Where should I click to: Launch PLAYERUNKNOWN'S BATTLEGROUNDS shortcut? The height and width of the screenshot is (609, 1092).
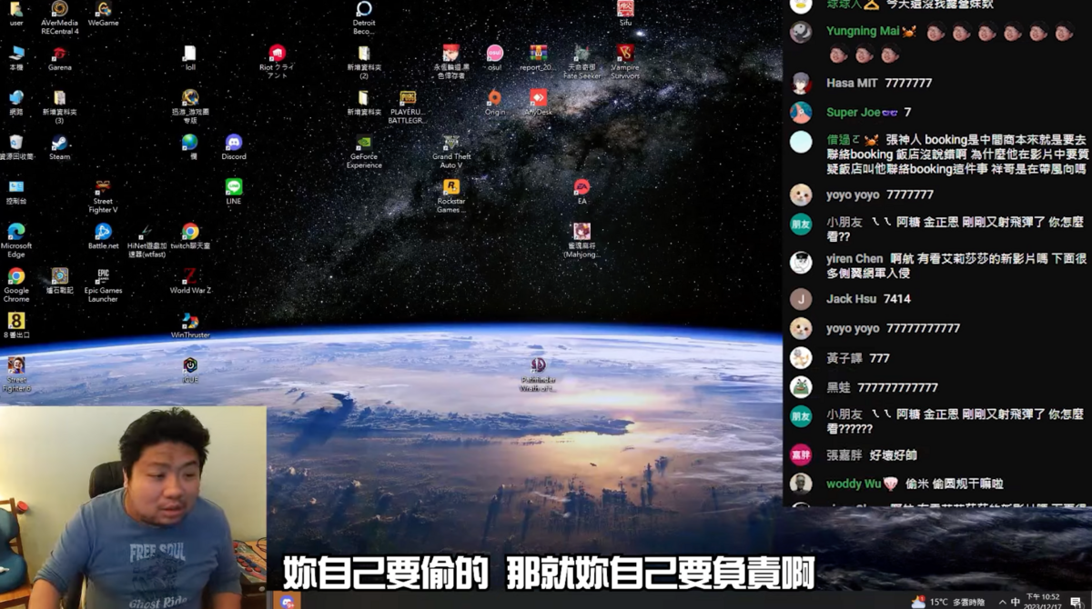pyautogui.click(x=407, y=106)
